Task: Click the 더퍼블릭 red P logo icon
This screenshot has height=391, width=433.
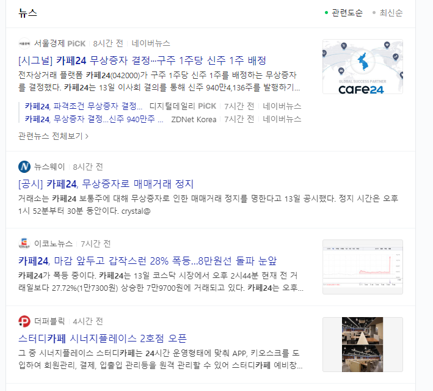Action: pyautogui.click(x=24, y=321)
